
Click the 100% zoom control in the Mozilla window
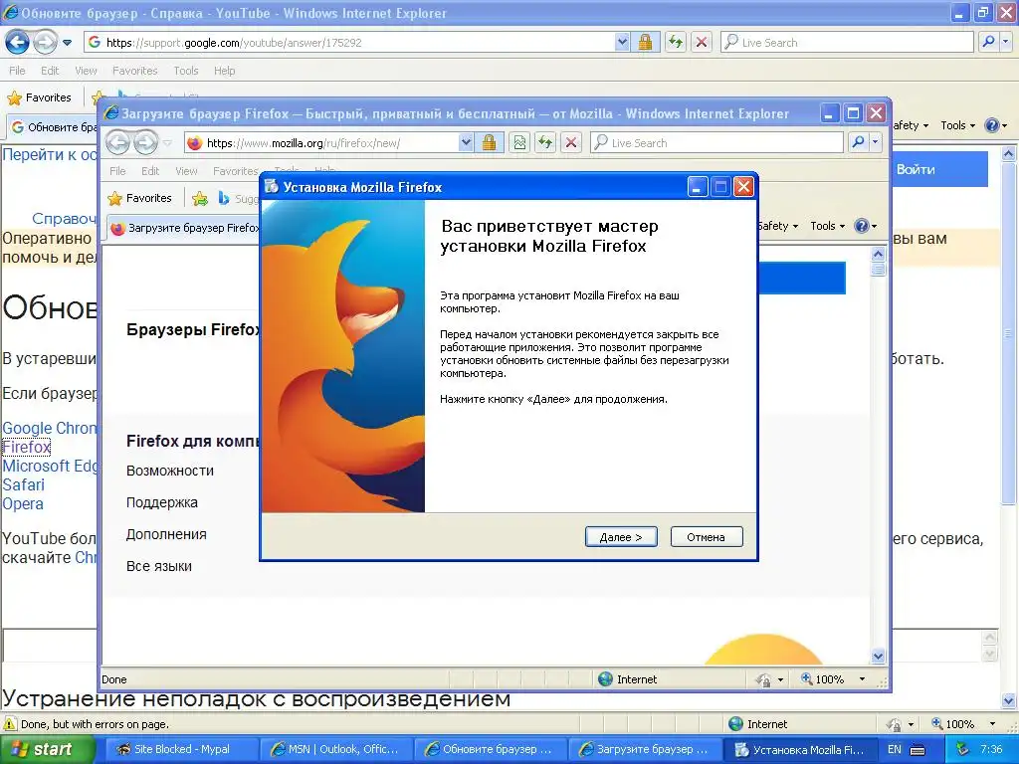pyautogui.click(x=823, y=679)
